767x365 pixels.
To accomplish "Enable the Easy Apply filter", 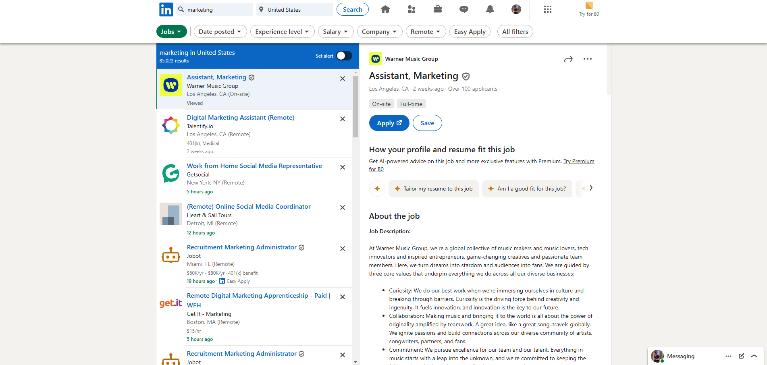I will pyautogui.click(x=470, y=31).
